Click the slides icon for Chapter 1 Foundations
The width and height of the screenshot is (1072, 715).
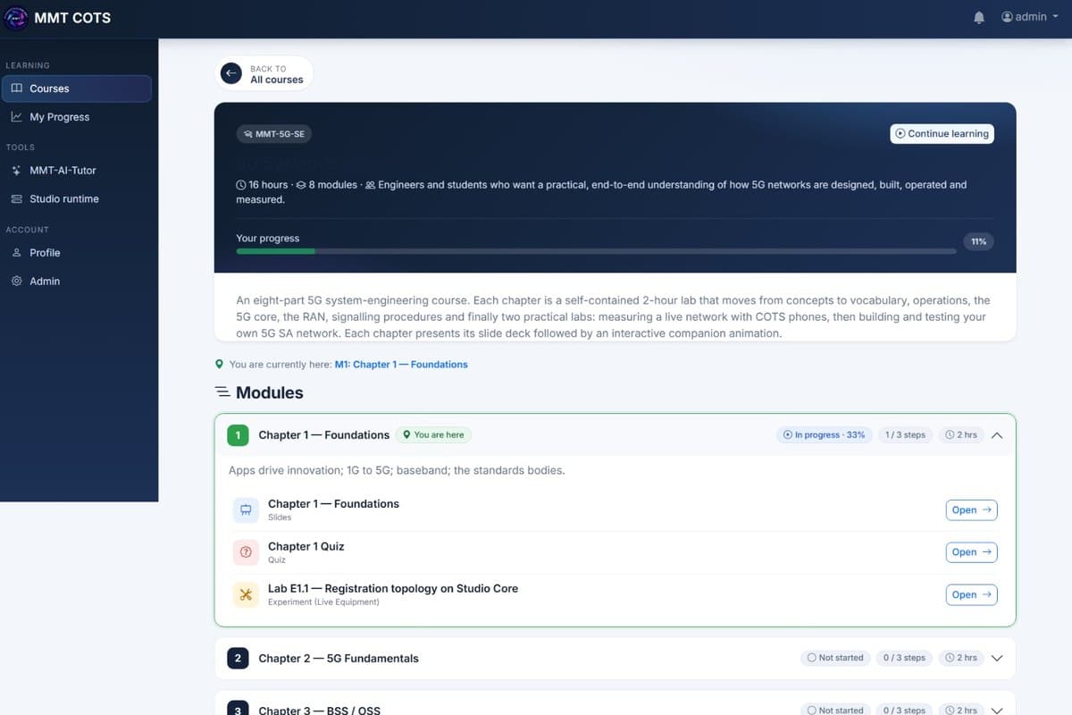246,509
